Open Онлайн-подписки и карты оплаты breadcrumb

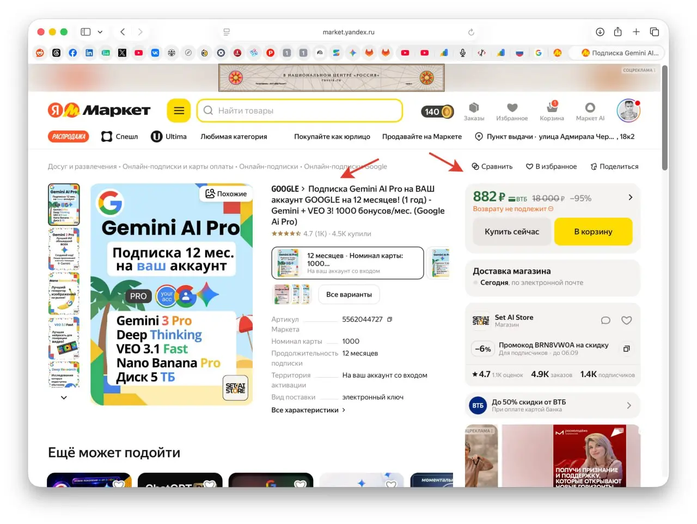(x=178, y=167)
